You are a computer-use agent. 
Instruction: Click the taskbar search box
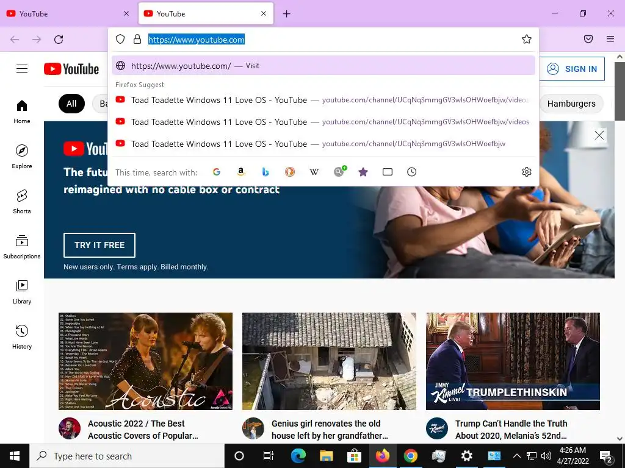tap(127, 456)
